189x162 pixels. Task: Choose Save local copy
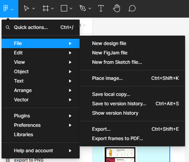point(132,94)
